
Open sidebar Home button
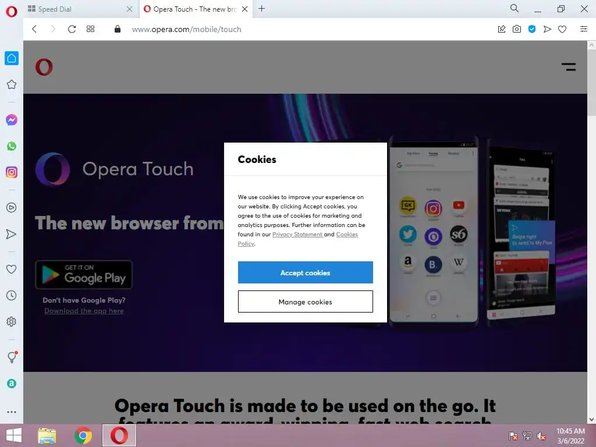[12, 58]
